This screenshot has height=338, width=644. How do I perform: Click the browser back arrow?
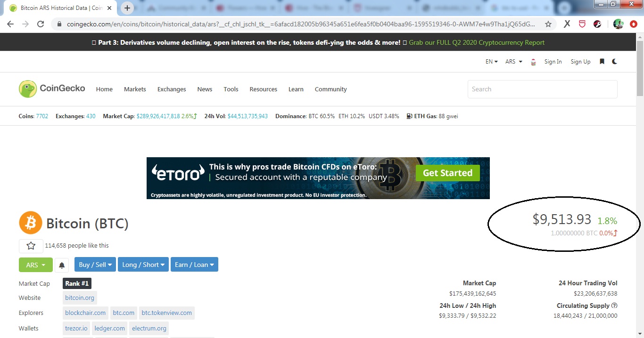(x=10, y=24)
